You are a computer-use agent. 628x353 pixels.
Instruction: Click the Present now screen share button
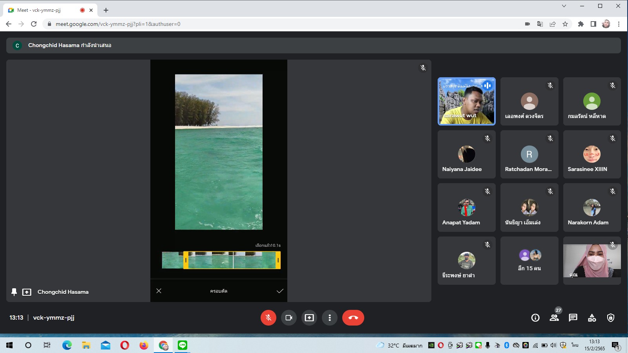[x=309, y=318]
